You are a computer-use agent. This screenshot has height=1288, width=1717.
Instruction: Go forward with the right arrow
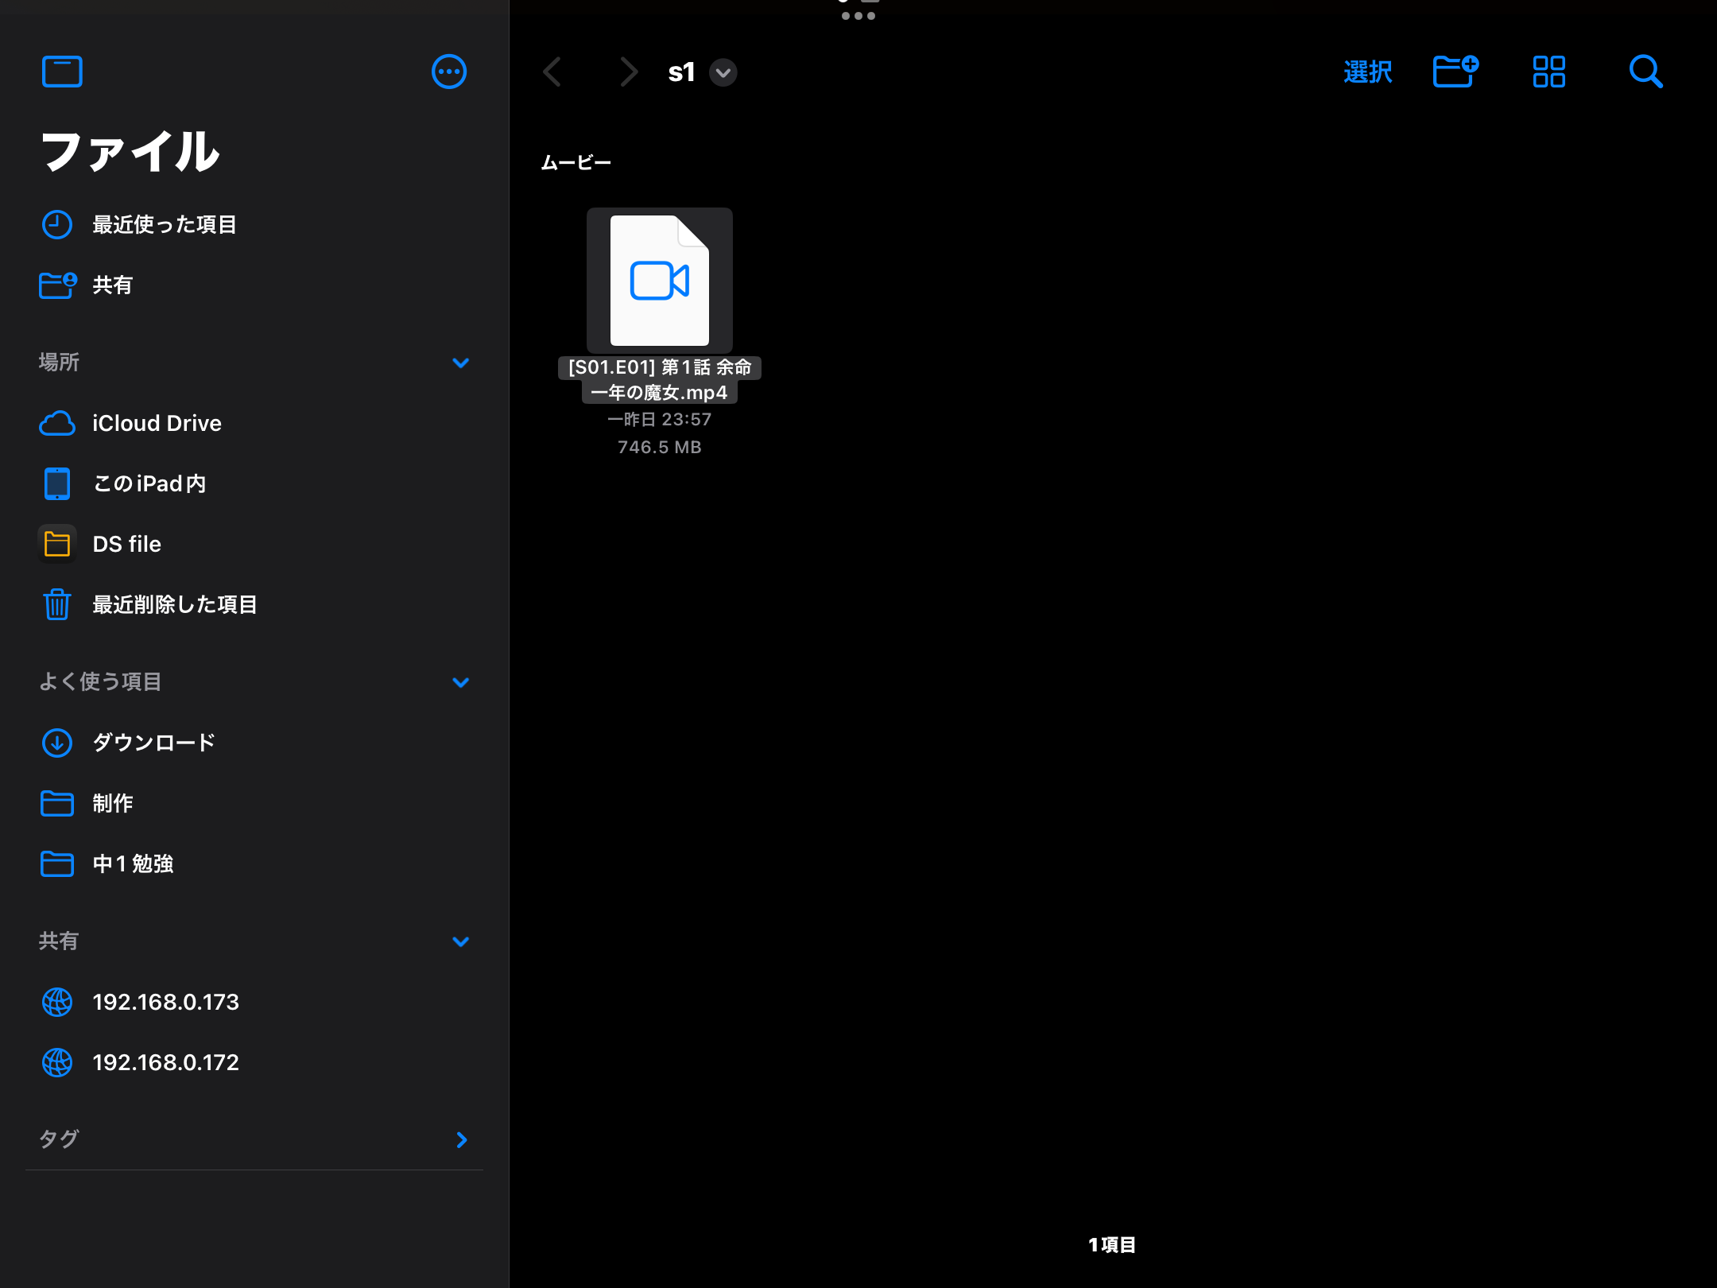tap(628, 72)
